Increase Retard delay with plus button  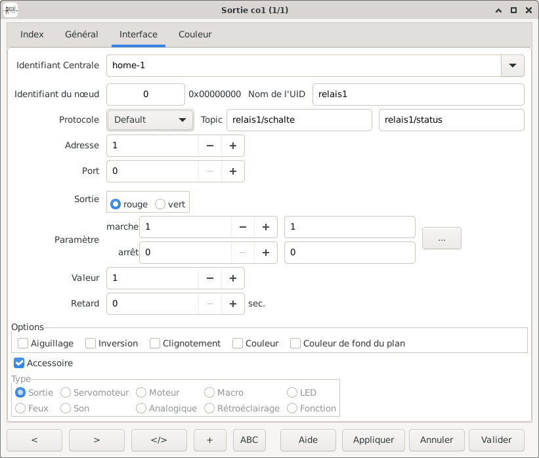click(232, 304)
